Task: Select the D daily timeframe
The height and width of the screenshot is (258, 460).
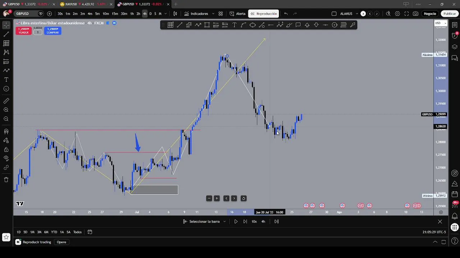Action: 150,14
